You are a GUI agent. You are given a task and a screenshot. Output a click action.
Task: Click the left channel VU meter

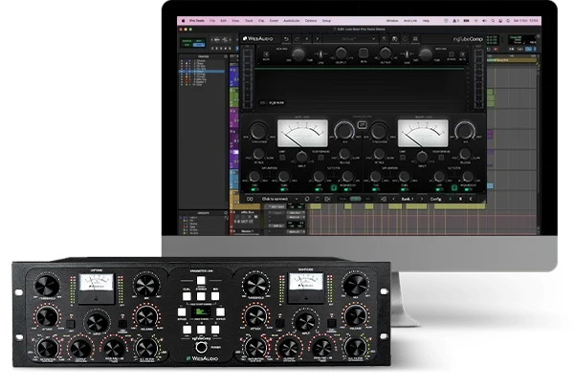[x=302, y=133]
